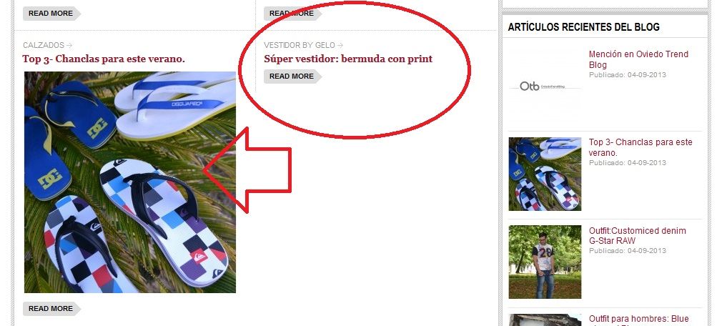Open the VESTIDOR BY GELO category link

[x=300, y=45]
